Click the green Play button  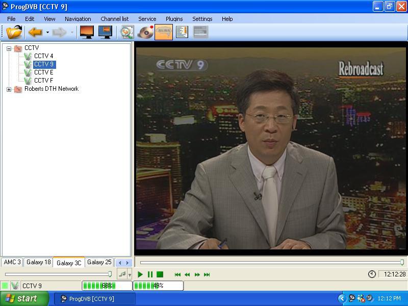pos(140,274)
